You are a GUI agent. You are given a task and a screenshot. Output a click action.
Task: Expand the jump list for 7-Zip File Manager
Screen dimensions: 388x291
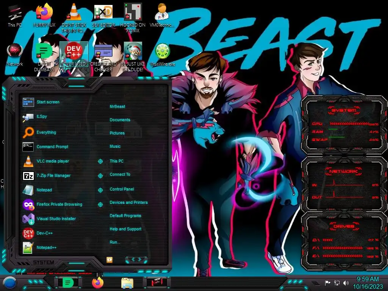tap(100, 176)
